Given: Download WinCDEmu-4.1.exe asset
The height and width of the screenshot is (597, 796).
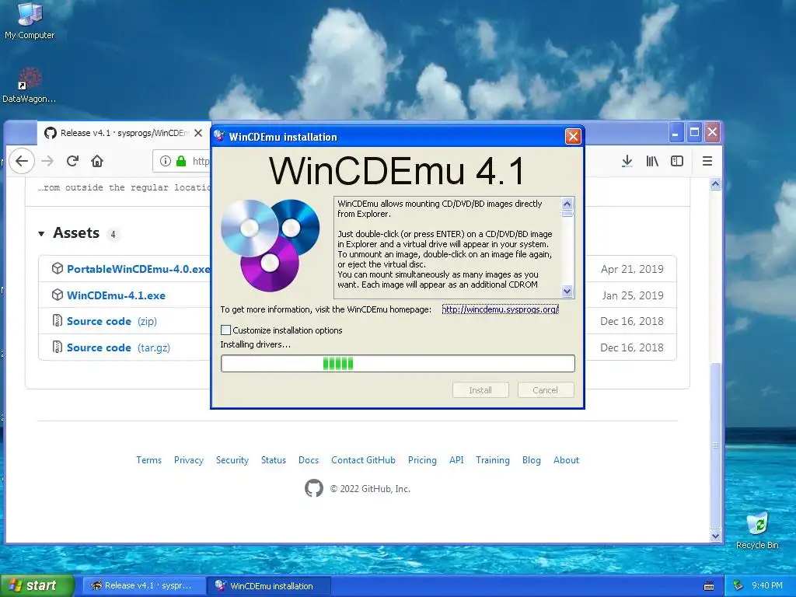Looking at the screenshot, I should coord(117,295).
